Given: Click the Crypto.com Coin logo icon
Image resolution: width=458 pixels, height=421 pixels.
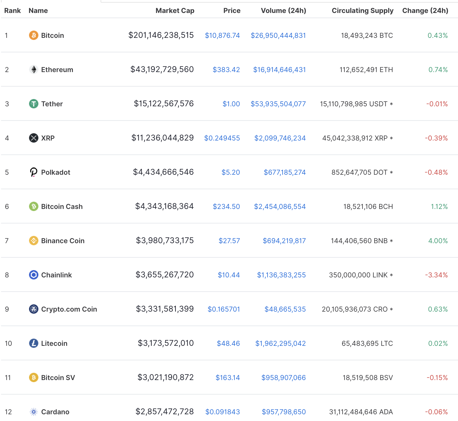Looking at the screenshot, I should click(33, 309).
